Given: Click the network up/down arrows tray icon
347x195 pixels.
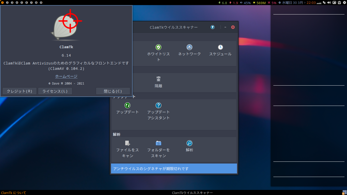Looking at the screenshot, I should 324,3.
